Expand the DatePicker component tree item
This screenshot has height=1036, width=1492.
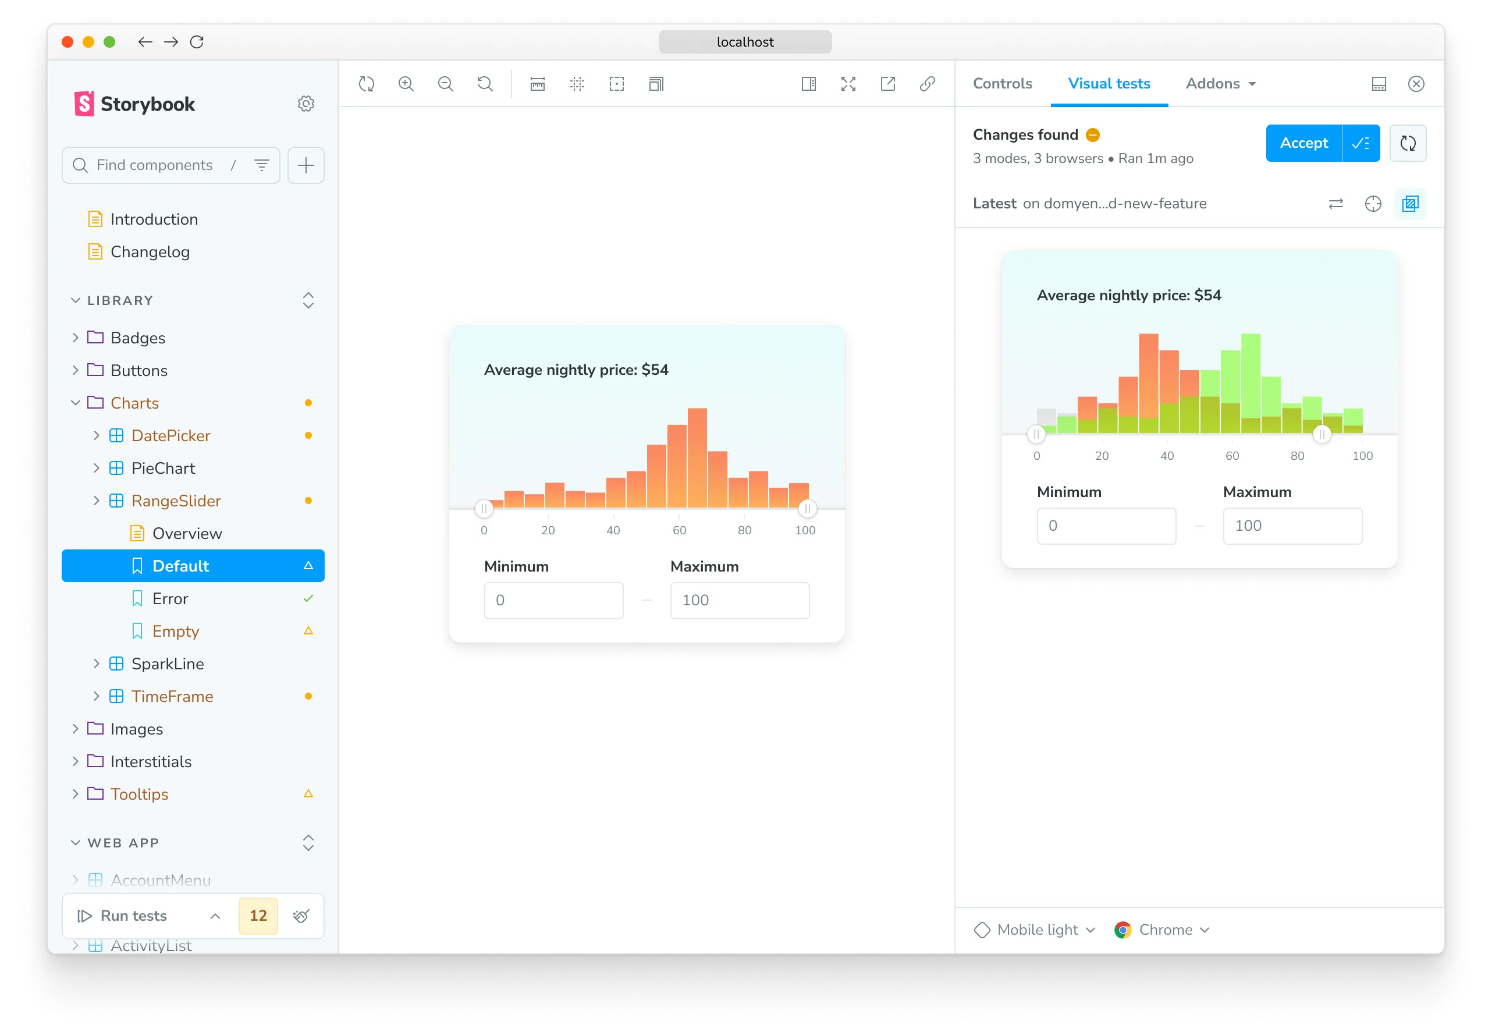[x=96, y=435]
